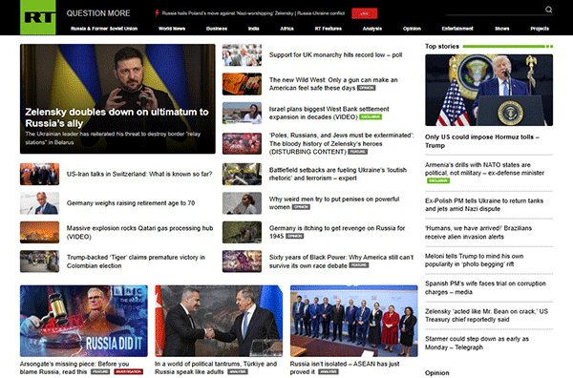Click thumbnail for Israel West Bank story
Screen dimensions: 573x378
(242, 114)
